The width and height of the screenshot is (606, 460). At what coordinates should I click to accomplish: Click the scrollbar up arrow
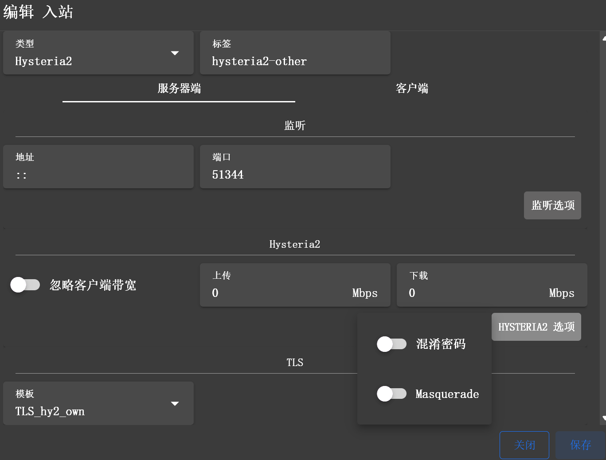(604, 39)
